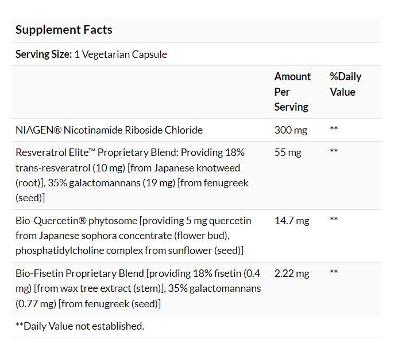The width and height of the screenshot is (398, 356).
Task: Click the '(0.77 mg) [from fenugreek (seed)]' line
Action: point(88,304)
